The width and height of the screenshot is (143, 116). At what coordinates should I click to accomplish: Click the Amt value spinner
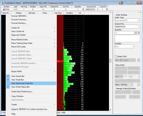[139, 77]
